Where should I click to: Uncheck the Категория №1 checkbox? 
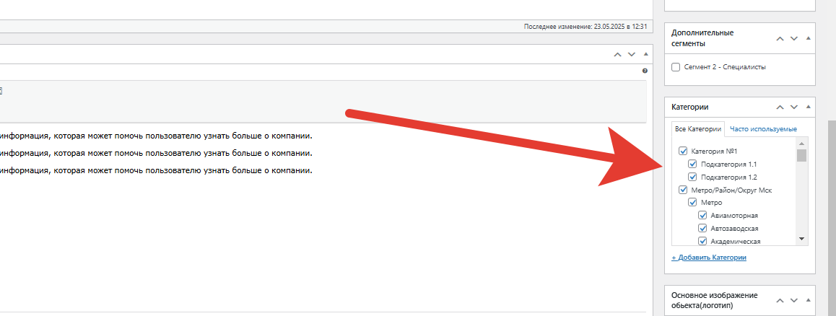point(683,152)
